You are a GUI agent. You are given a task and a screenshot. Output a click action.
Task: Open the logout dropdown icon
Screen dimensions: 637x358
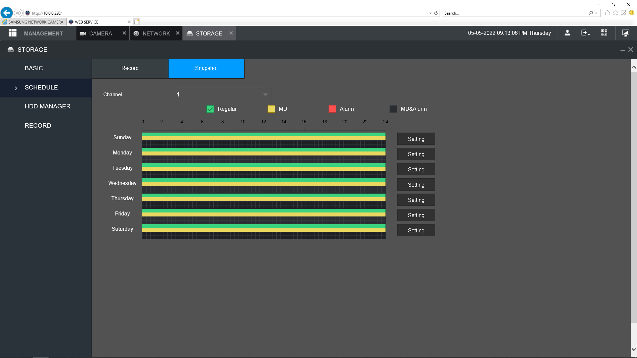[x=586, y=33]
